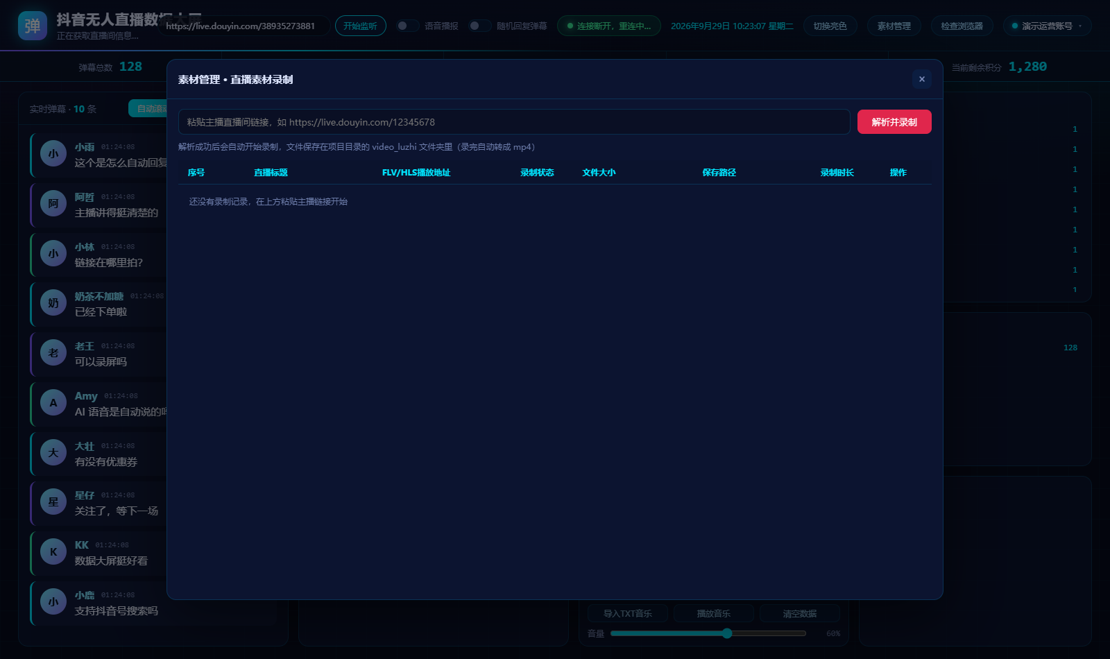Click 奶茶不加糖's avatar icon
The image size is (1110, 659).
point(53,303)
